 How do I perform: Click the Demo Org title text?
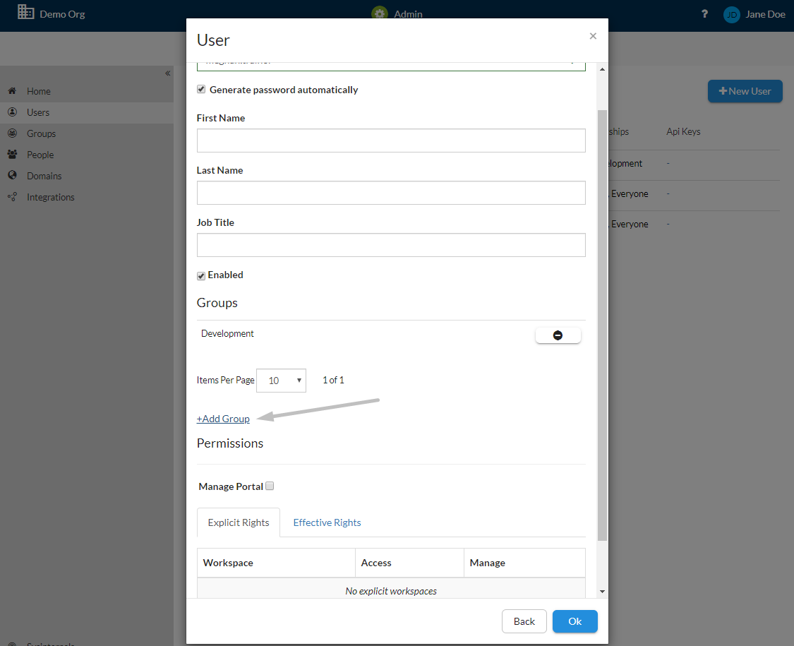[62, 14]
